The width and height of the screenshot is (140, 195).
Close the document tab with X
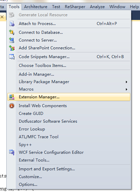pos(2,17)
